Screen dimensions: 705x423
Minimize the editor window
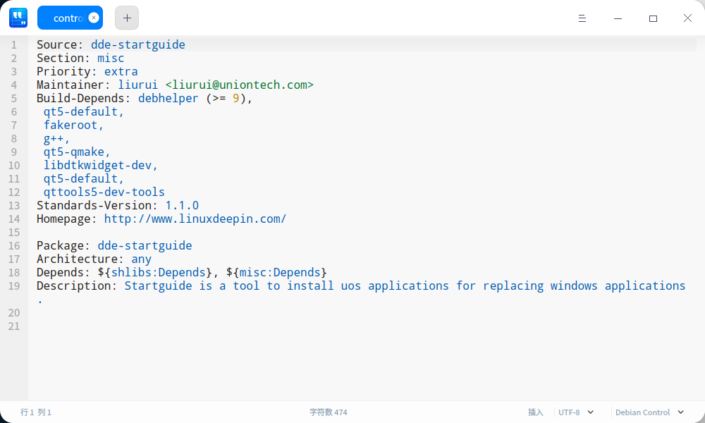(x=618, y=18)
